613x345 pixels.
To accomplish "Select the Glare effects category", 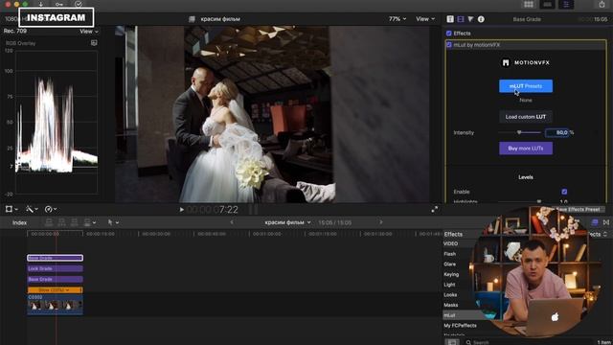I will pyautogui.click(x=449, y=264).
